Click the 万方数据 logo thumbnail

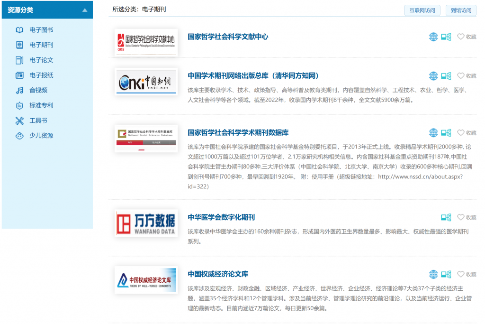146,223
